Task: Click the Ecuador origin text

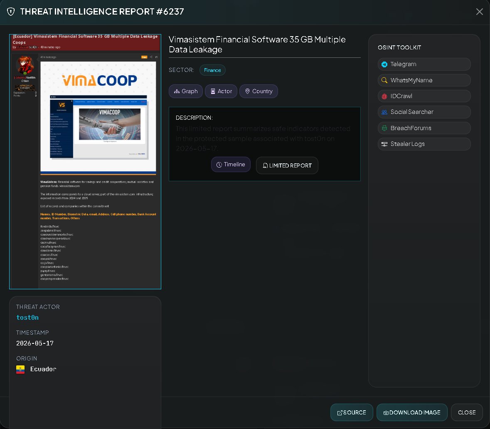Action: [x=43, y=369]
